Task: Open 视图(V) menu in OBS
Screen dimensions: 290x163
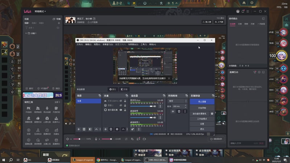Action: click(x=97, y=45)
